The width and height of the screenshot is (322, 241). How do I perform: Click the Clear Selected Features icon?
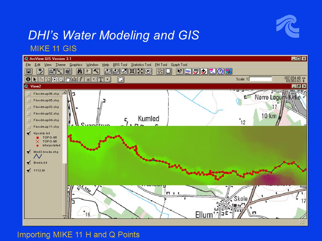click(168, 71)
